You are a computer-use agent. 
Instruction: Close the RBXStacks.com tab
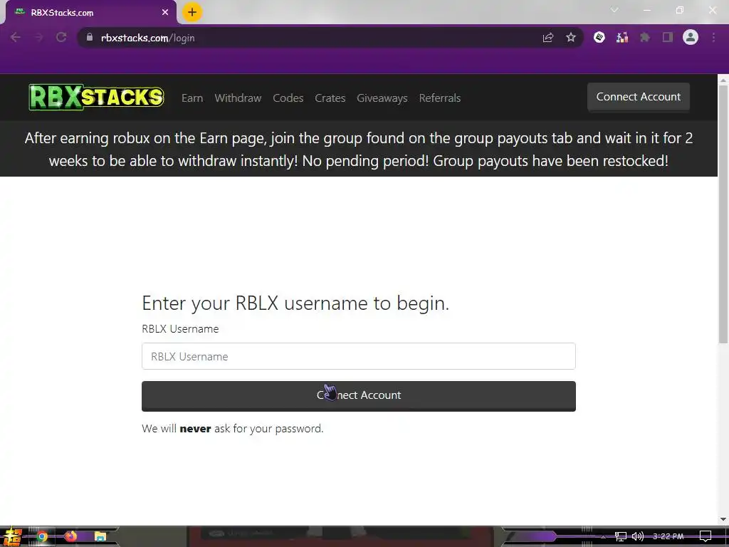click(165, 13)
